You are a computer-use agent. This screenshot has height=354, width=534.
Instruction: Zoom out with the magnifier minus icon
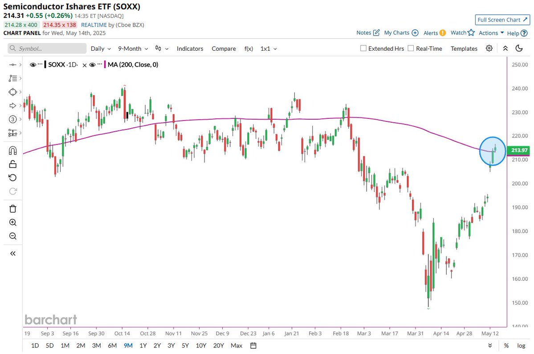[x=12, y=236]
